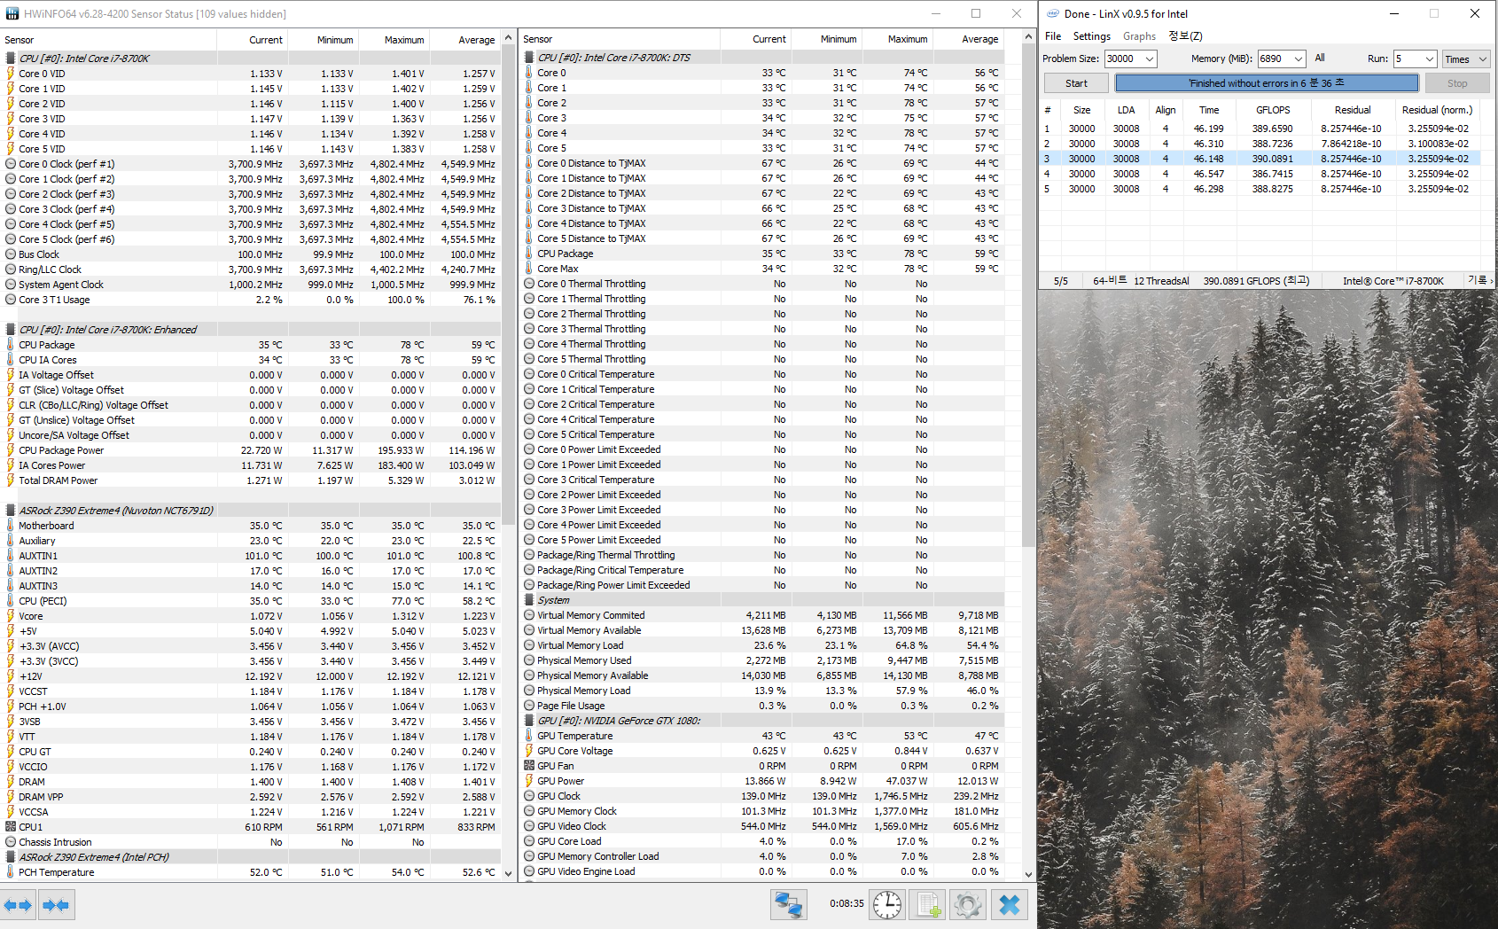Click the circle icon beside Chassis Intrusion

(11, 842)
